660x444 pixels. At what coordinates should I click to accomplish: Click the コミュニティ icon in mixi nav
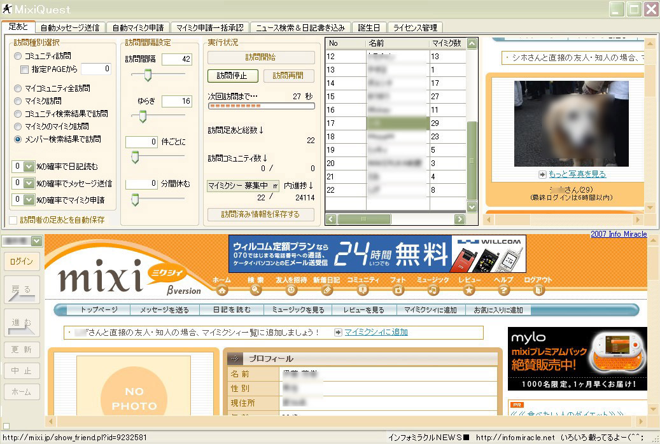point(362,290)
